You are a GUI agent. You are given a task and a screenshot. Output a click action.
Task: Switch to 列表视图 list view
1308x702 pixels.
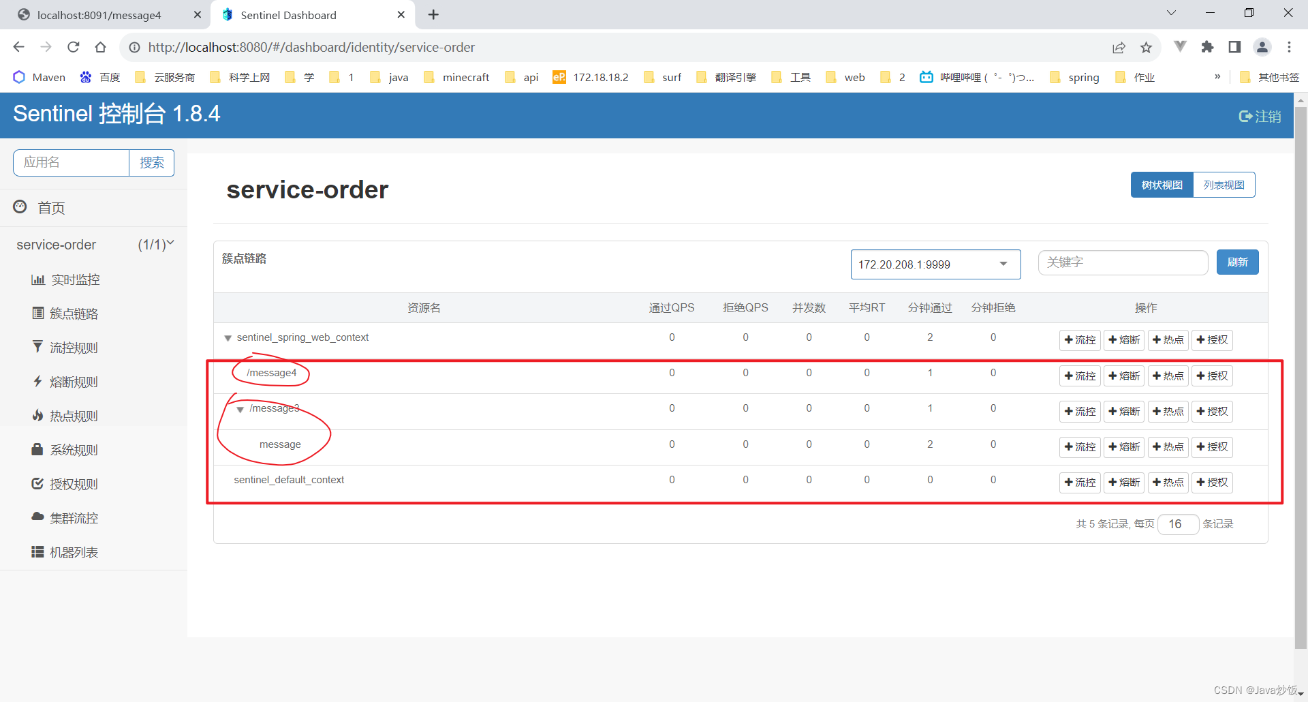point(1224,185)
